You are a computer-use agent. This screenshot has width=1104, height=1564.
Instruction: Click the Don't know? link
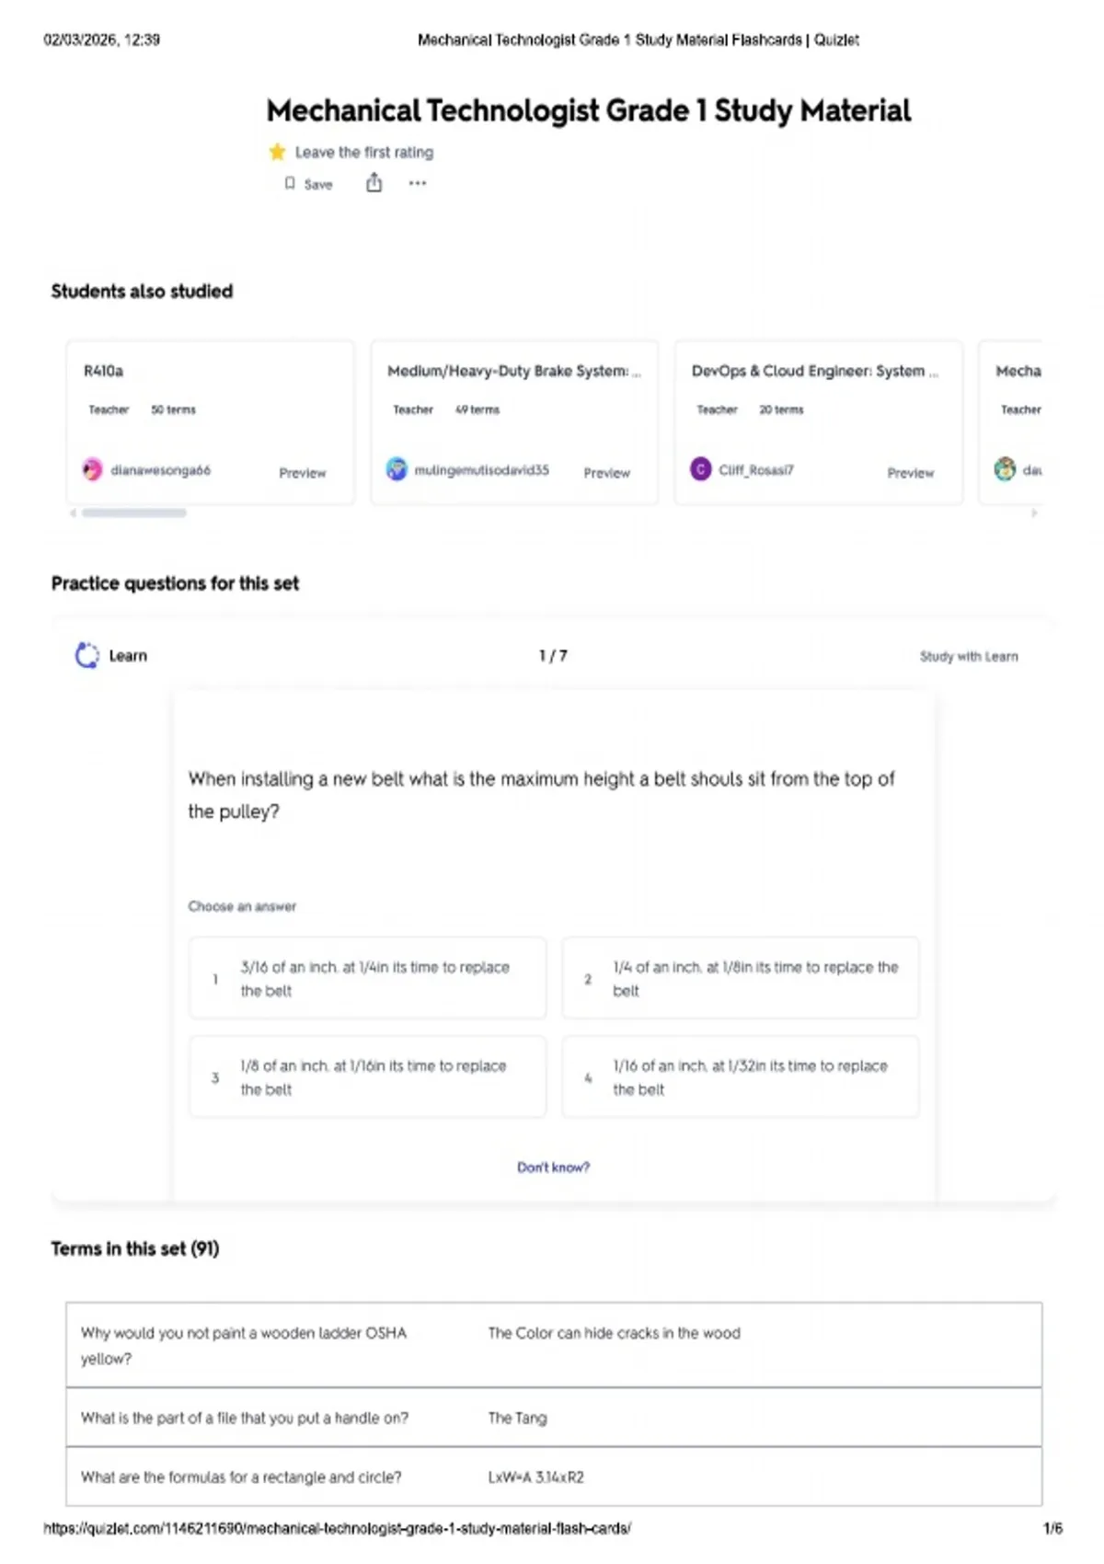coord(553,1167)
